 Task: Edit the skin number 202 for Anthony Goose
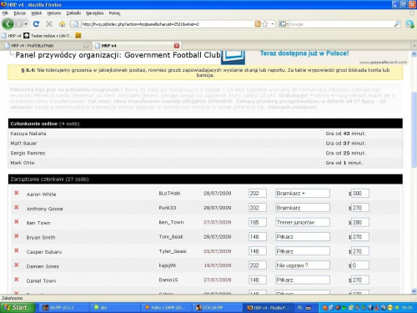tap(258, 208)
